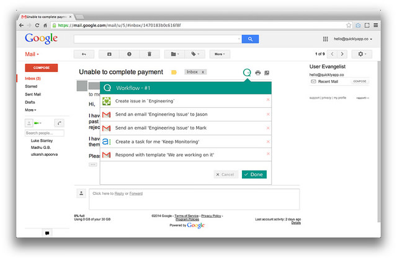The width and height of the screenshot is (397, 260).
Task: Click in the Gmail search field
Action: coord(158,39)
